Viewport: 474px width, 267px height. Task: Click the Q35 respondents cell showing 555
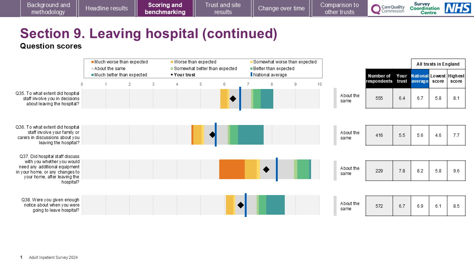tap(379, 98)
